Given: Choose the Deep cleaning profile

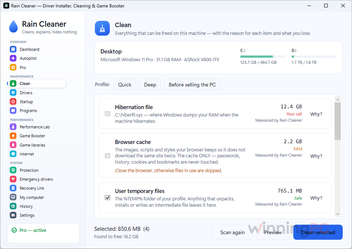Looking at the screenshot, I should (x=150, y=84).
